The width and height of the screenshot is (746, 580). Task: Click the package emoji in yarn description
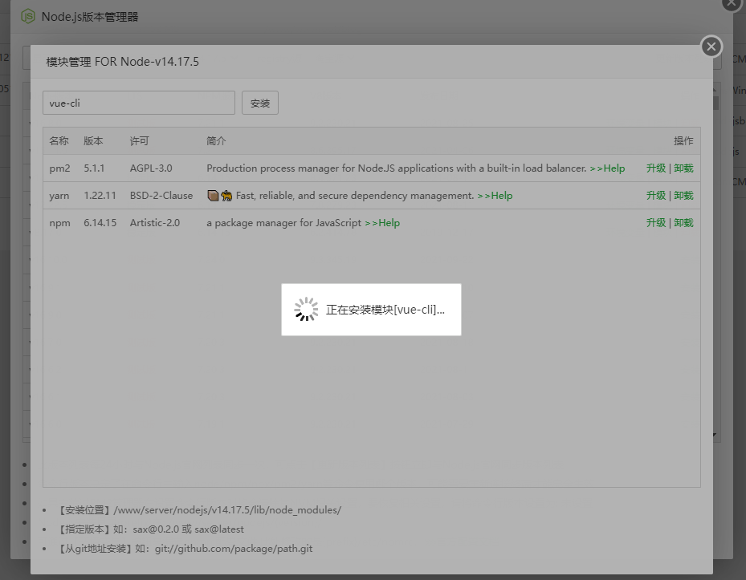(213, 196)
